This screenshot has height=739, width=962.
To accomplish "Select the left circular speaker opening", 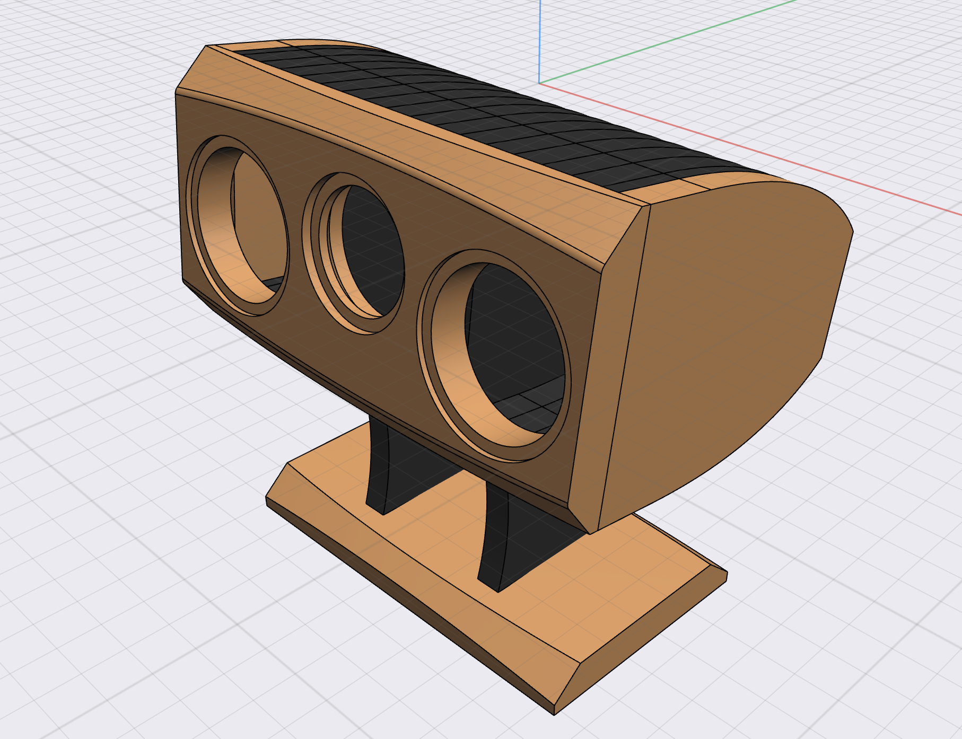I will coord(238,226).
